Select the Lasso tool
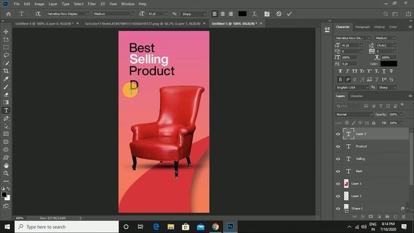Viewport: 414px width, 233px height. [6, 55]
